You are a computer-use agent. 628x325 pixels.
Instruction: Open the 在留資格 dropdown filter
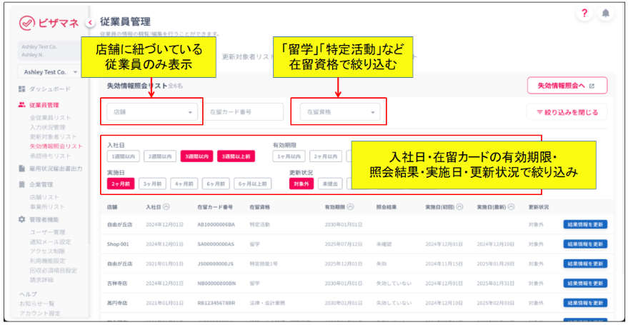339,111
